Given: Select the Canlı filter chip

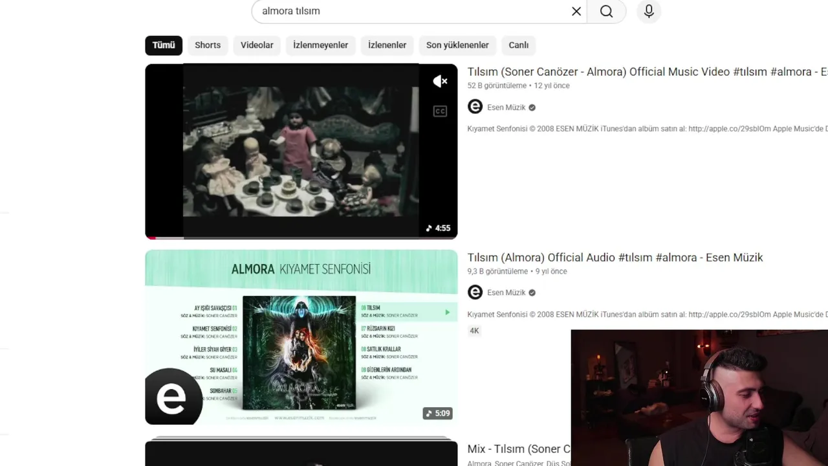Looking at the screenshot, I should (x=518, y=45).
